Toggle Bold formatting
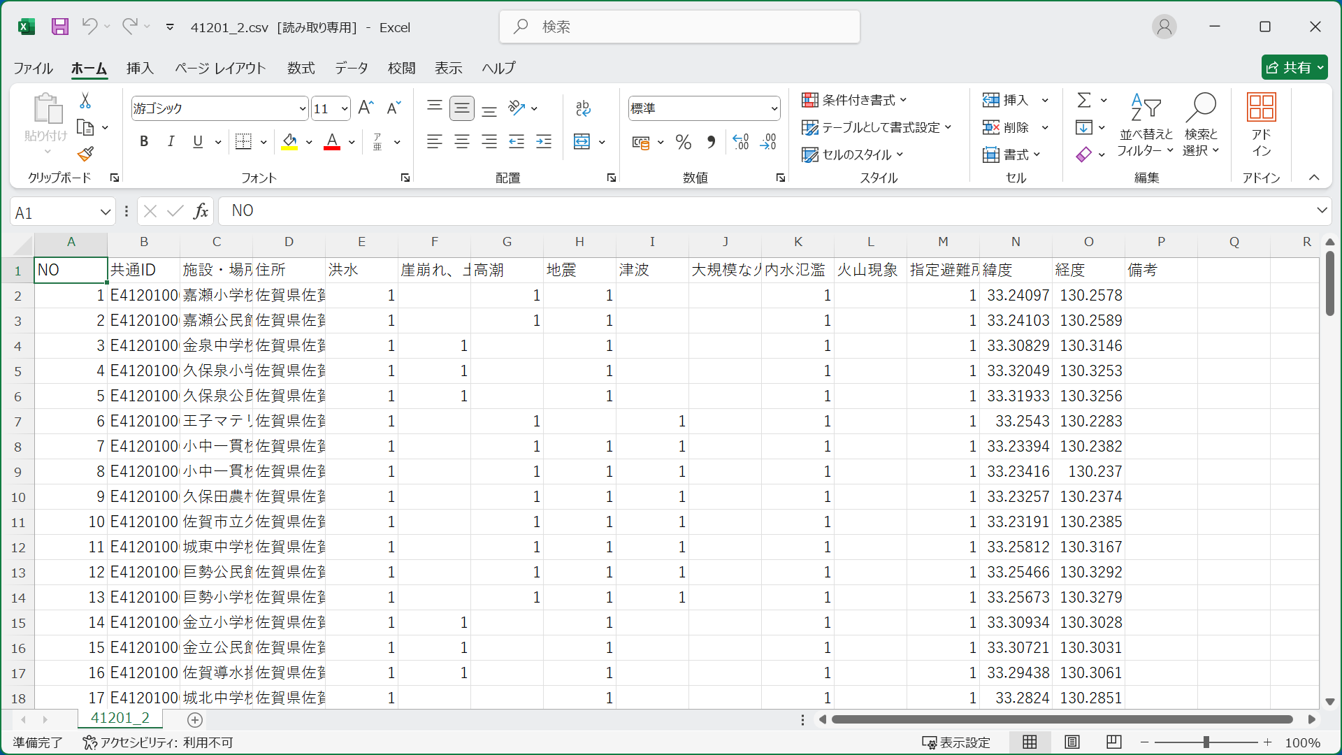The width and height of the screenshot is (1342, 755). [x=144, y=142]
